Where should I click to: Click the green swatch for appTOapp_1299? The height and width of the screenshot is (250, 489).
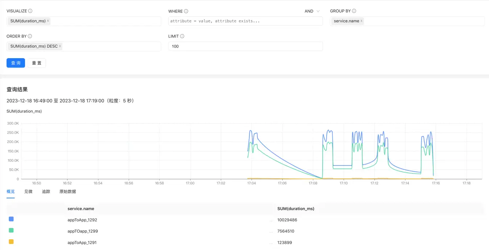pos(11,230)
